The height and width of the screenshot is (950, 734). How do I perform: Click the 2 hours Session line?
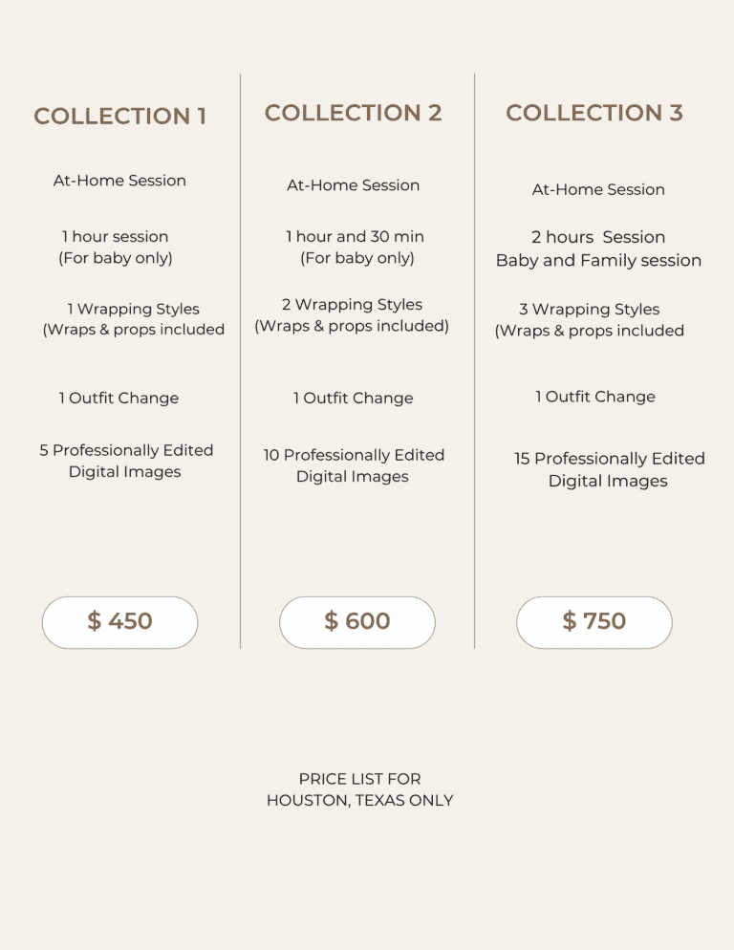(598, 237)
